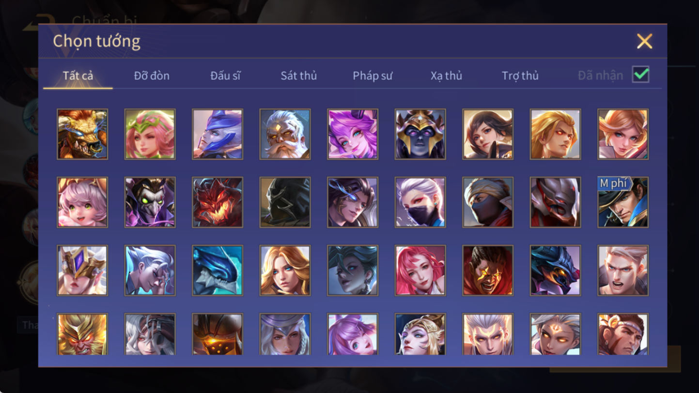Image resolution: width=699 pixels, height=393 pixels.
Task: Select the pink-haired green-eyed girl hero
Action: point(82,202)
